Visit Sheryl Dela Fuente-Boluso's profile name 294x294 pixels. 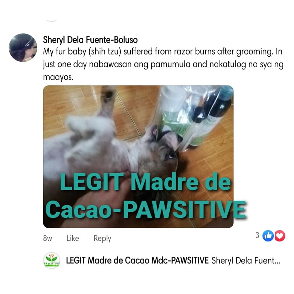(90, 40)
